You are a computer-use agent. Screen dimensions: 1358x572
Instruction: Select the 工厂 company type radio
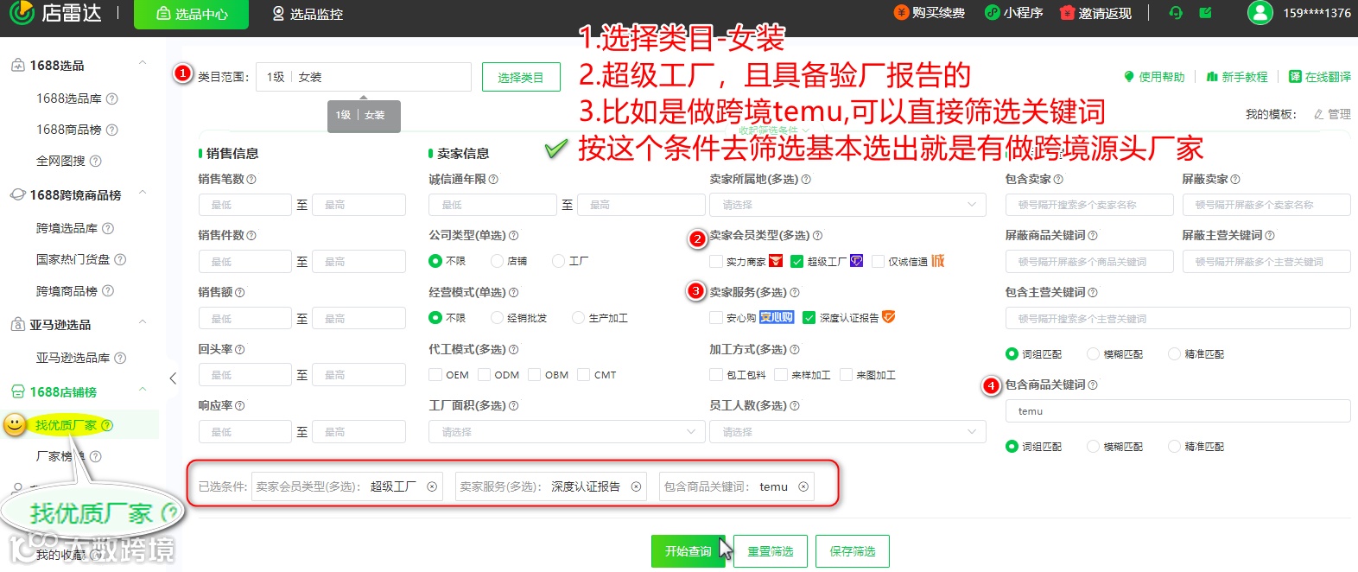(x=559, y=261)
